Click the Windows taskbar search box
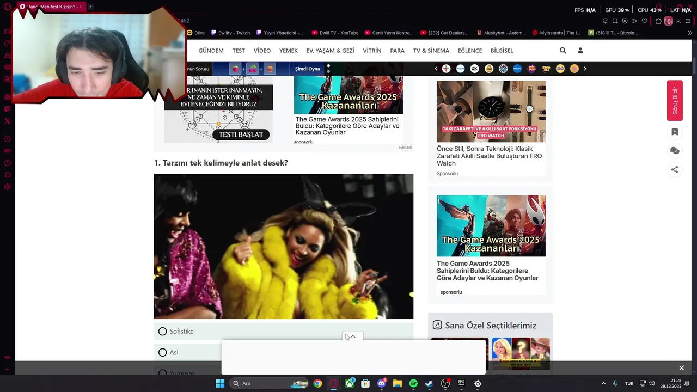Viewport: 697px width, 392px height. (x=269, y=383)
